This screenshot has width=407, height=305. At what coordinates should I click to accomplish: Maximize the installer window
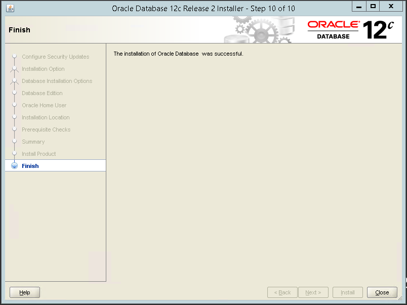pos(373,7)
